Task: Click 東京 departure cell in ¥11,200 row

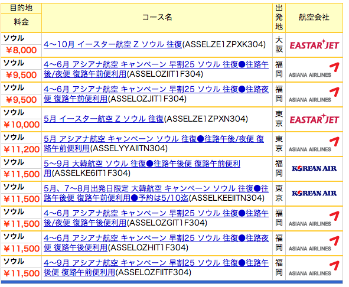Action: coord(279,143)
